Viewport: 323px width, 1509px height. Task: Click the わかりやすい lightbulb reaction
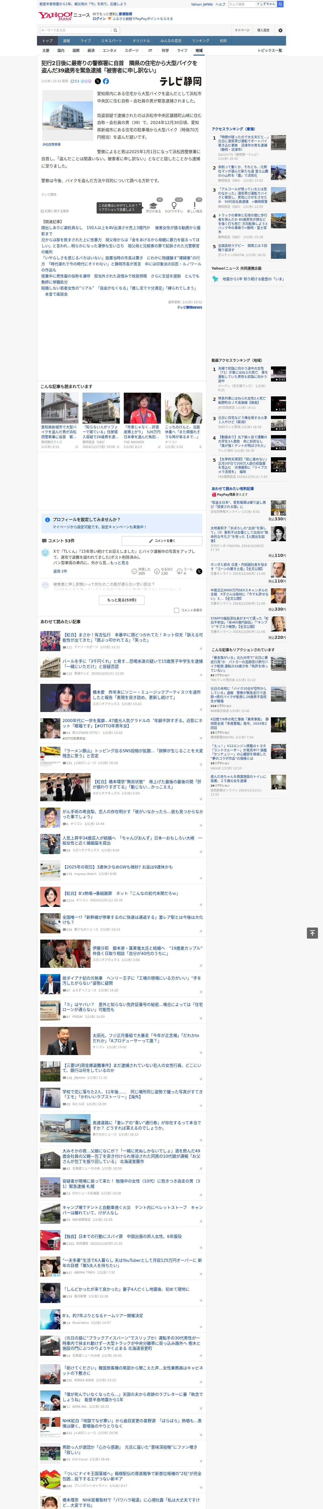click(x=174, y=206)
